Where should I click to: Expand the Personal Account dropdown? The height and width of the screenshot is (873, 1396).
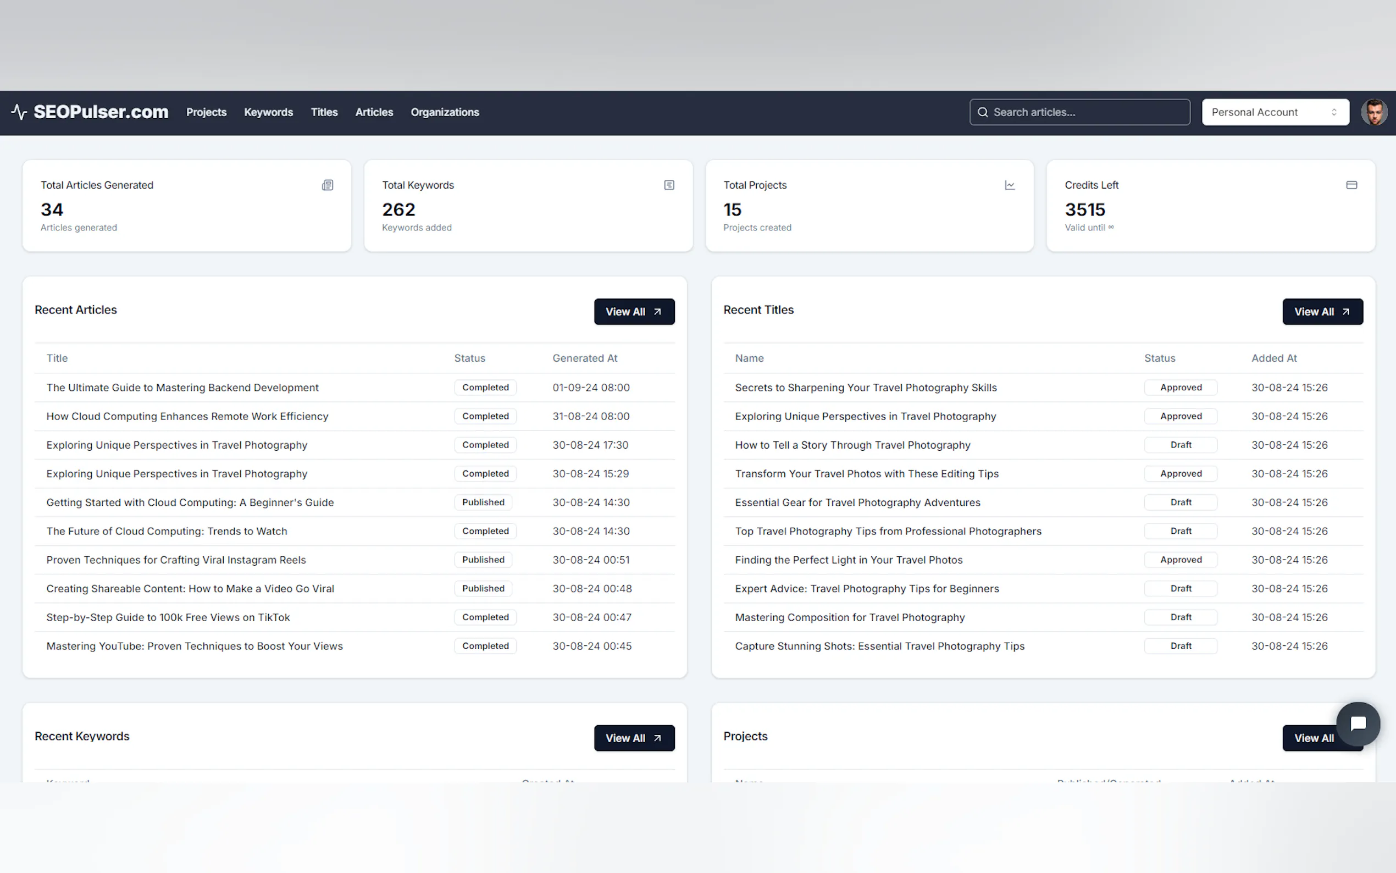(x=1275, y=112)
